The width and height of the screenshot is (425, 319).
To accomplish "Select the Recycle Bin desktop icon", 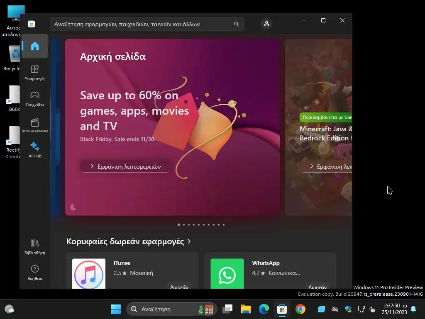I will 11,58.
